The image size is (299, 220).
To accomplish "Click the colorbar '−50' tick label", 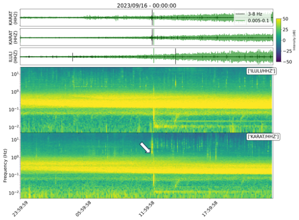I will (287, 62).
